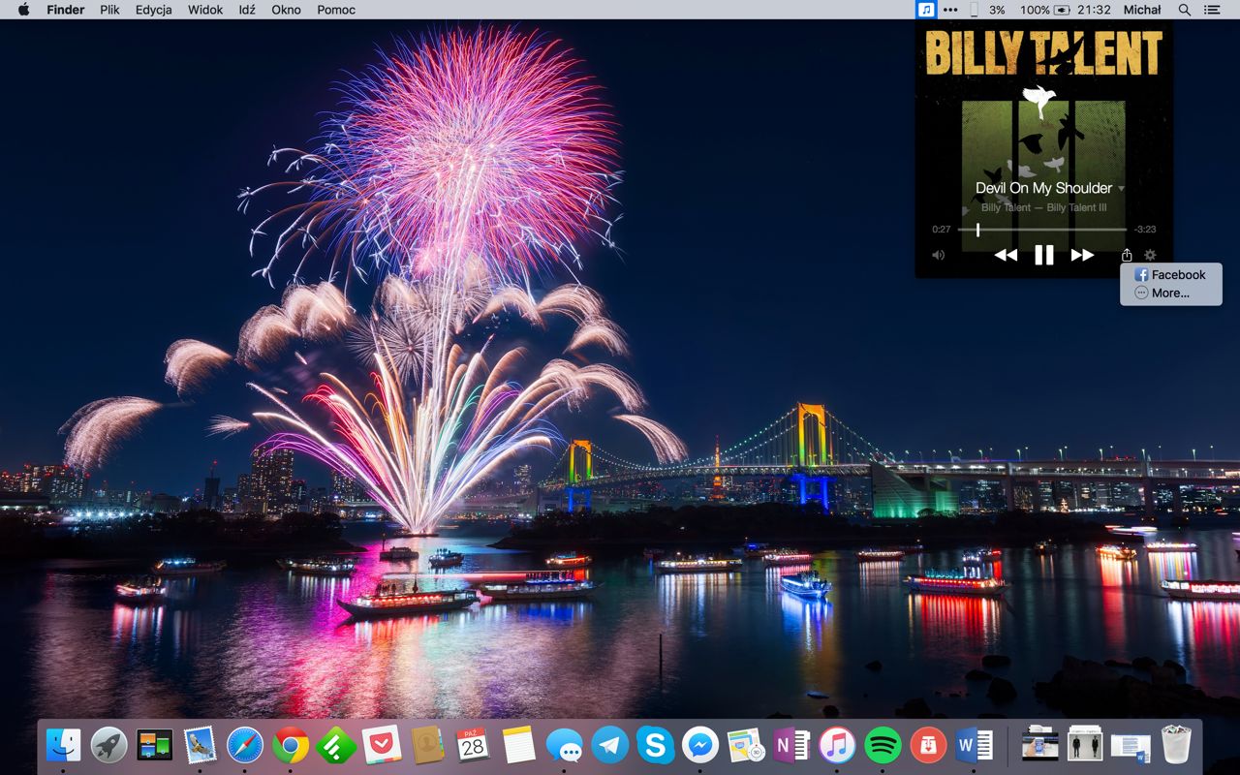Open the share icon in mini player
This screenshot has height=775, width=1240.
(x=1127, y=255)
